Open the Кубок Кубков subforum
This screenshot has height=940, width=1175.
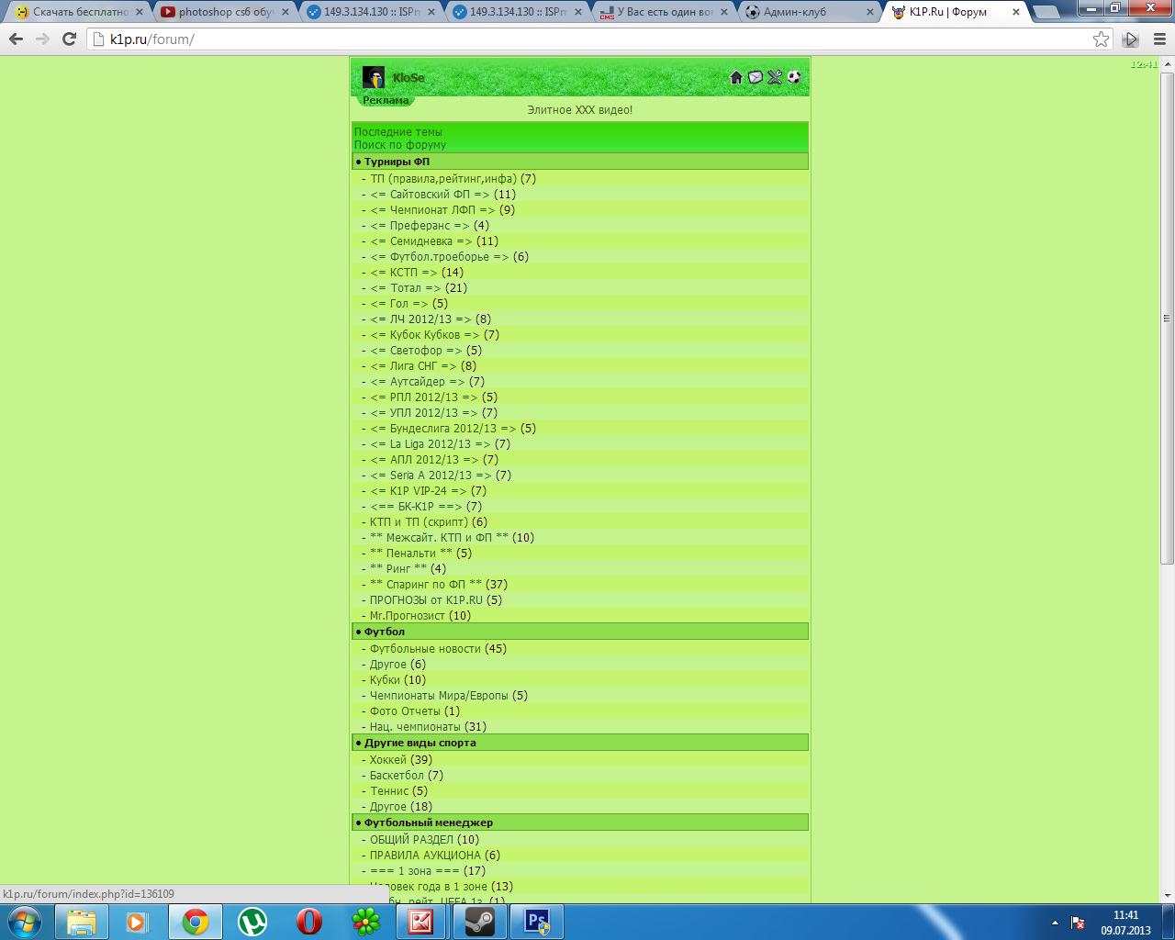click(426, 335)
